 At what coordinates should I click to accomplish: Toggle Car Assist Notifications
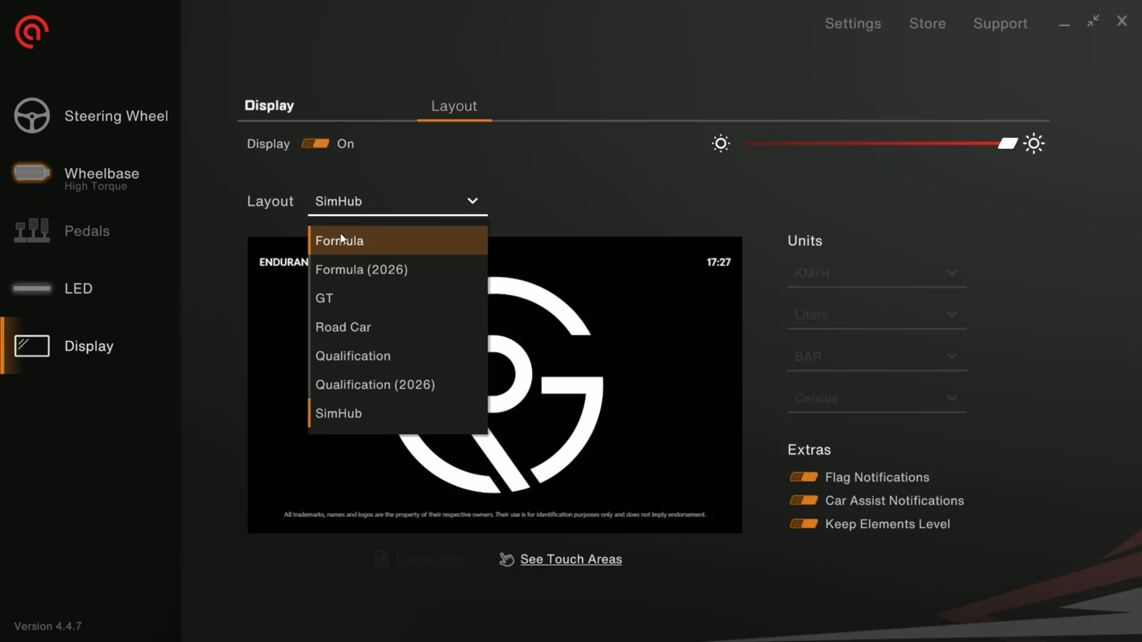804,501
